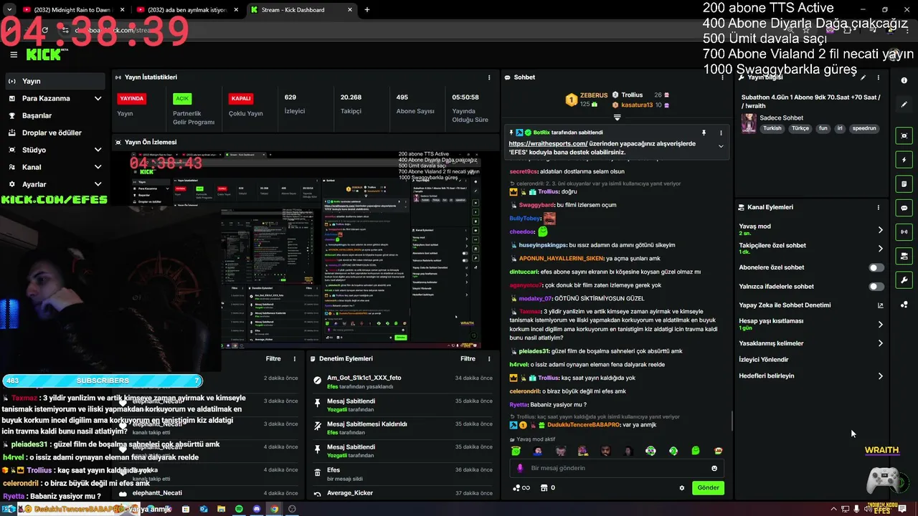Open a new browser tab with the plus button
Viewport: 918px width, 516px height.
click(367, 10)
